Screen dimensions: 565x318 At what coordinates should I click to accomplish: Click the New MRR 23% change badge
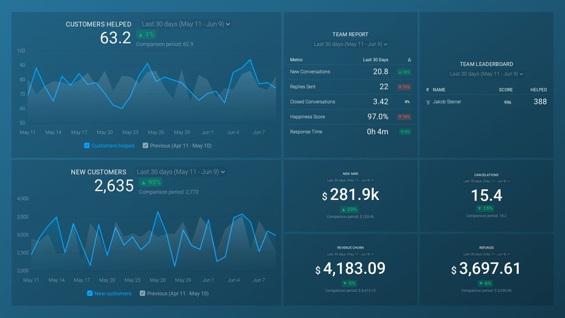(349, 209)
